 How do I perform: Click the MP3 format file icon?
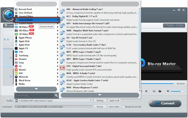(62, 61)
